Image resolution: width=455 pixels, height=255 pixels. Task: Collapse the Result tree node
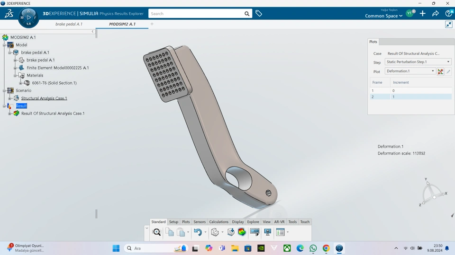(4, 106)
